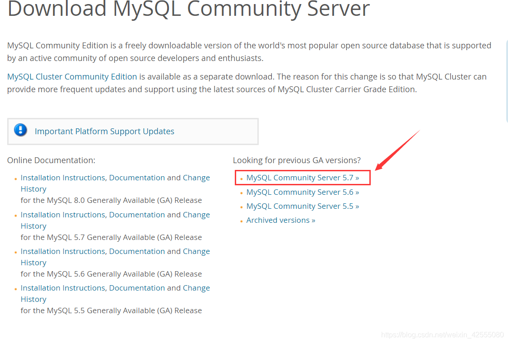Image resolution: width=508 pixels, height=343 pixels.
Task: Click 'for the MySQL 5.5 Generally Available (GA) Release' text
Action: point(111,310)
